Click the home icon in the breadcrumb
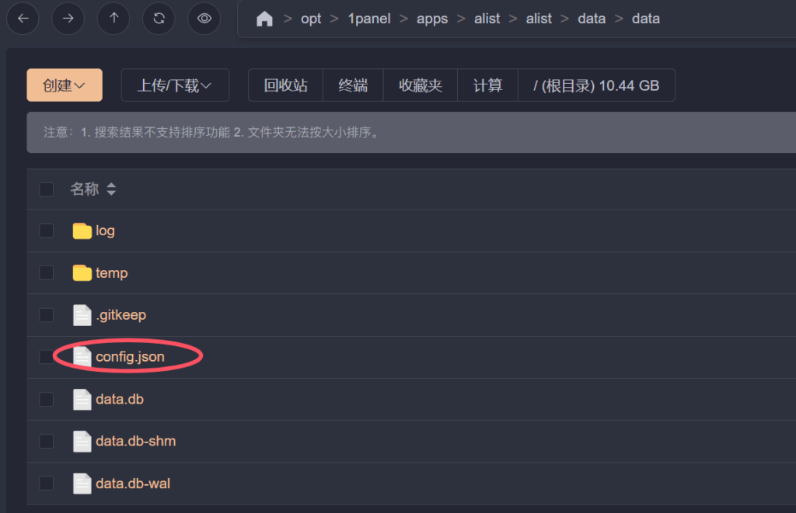Screen dimensions: 796x513 264,18
